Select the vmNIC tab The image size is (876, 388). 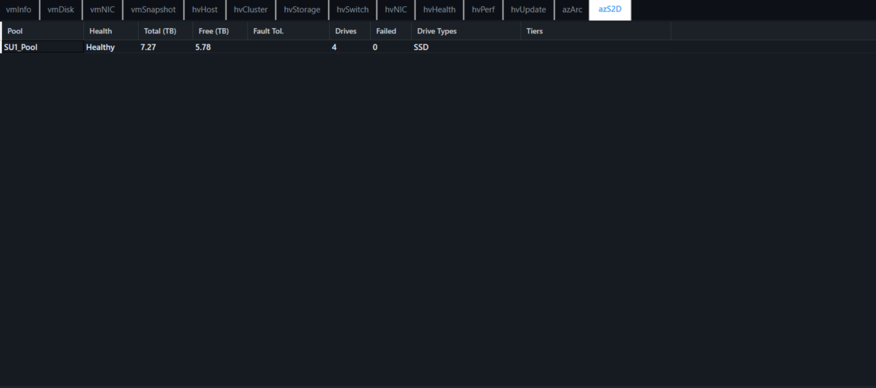pyautogui.click(x=102, y=10)
